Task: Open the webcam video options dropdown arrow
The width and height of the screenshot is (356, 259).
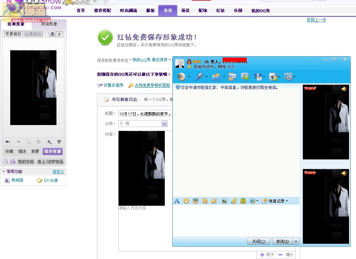Action: tap(189, 77)
